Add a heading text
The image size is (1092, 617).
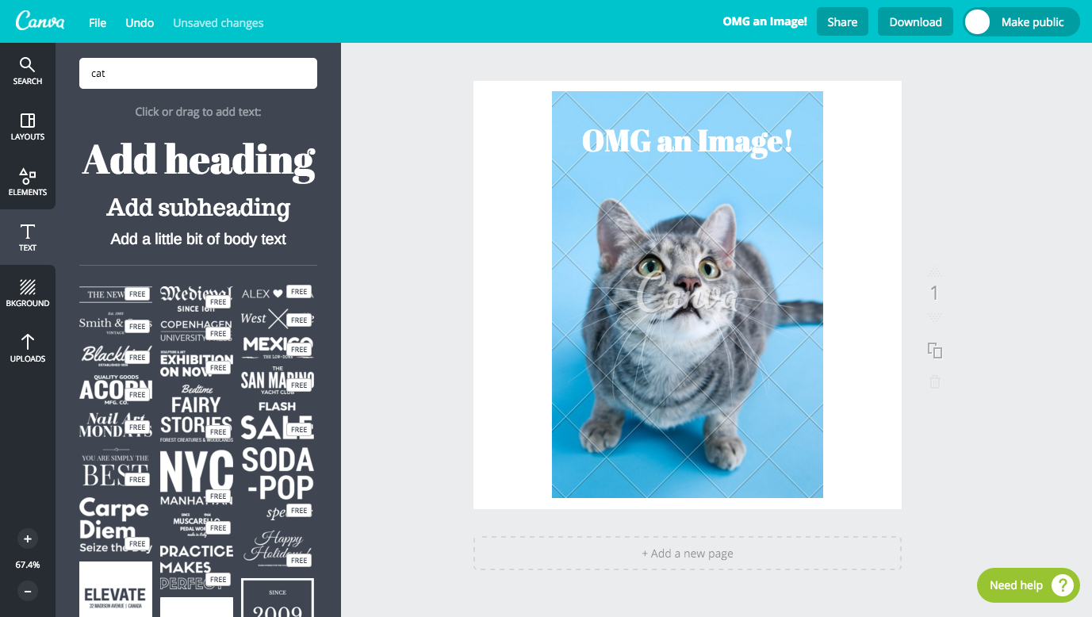pos(198,159)
